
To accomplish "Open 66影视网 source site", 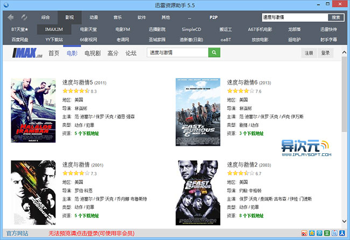I will tap(88, 40).
